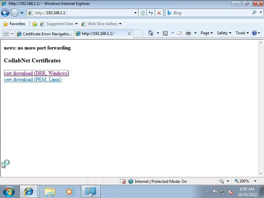264x198 pixels.
Task: Expand the zoom level dropdown arrow
Action: pos(255,181)
